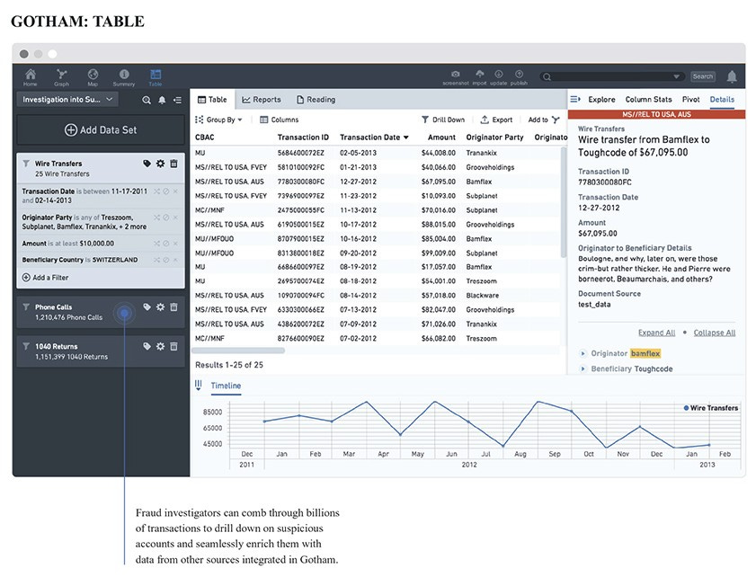Click the Expand All link

click(x=657, y=333)
